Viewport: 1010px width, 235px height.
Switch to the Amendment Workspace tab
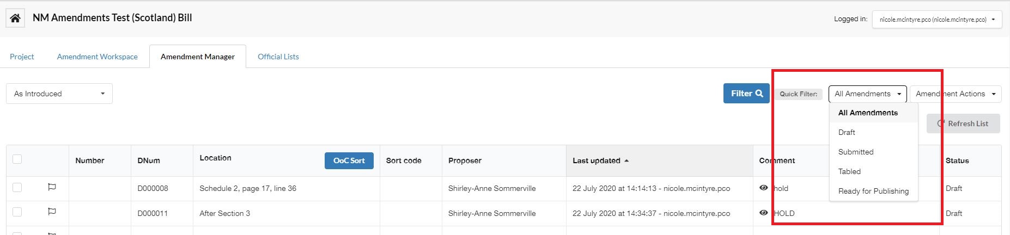[x=98, y=57]
